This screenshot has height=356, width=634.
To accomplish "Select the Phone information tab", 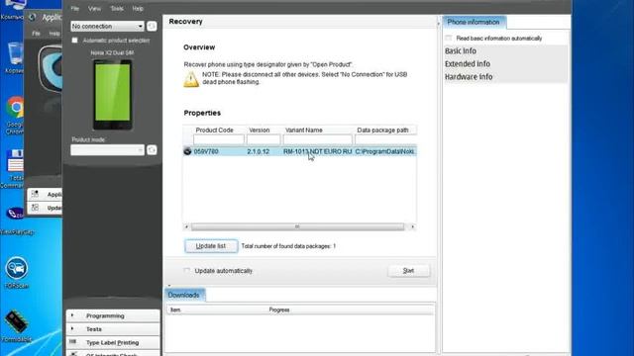I will [x=474, y=22].
